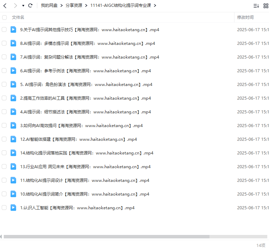Viewport: 269px width, 249px height.
Task: Click the horizontal scrollbar thumb
Action: coord(106,237)
